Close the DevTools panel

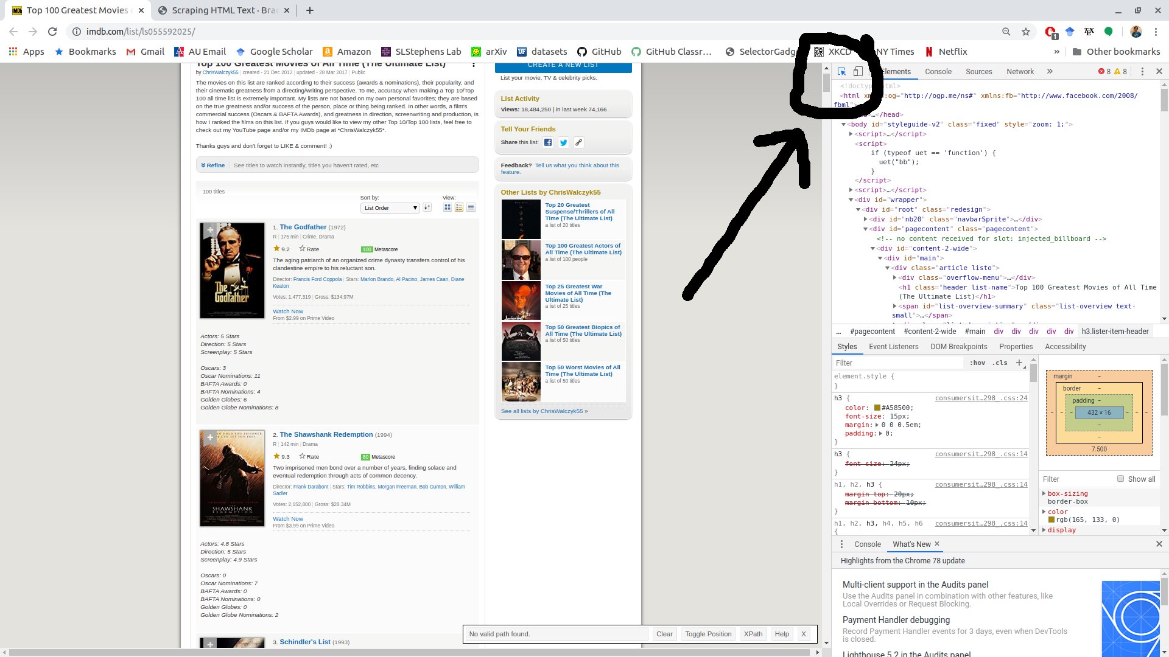pos(1159,71)
